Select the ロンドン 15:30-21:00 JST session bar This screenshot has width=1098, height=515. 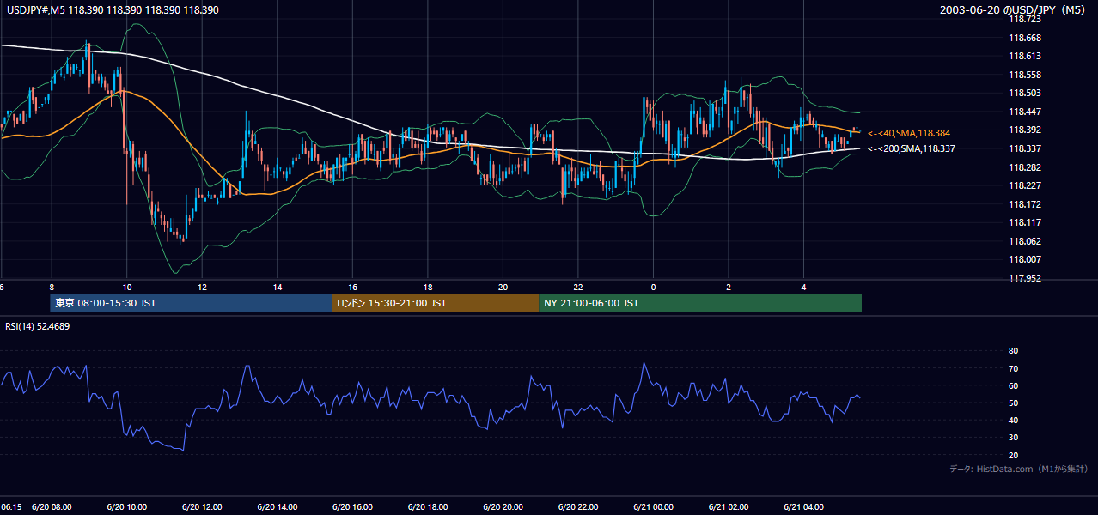click(436, 303)
